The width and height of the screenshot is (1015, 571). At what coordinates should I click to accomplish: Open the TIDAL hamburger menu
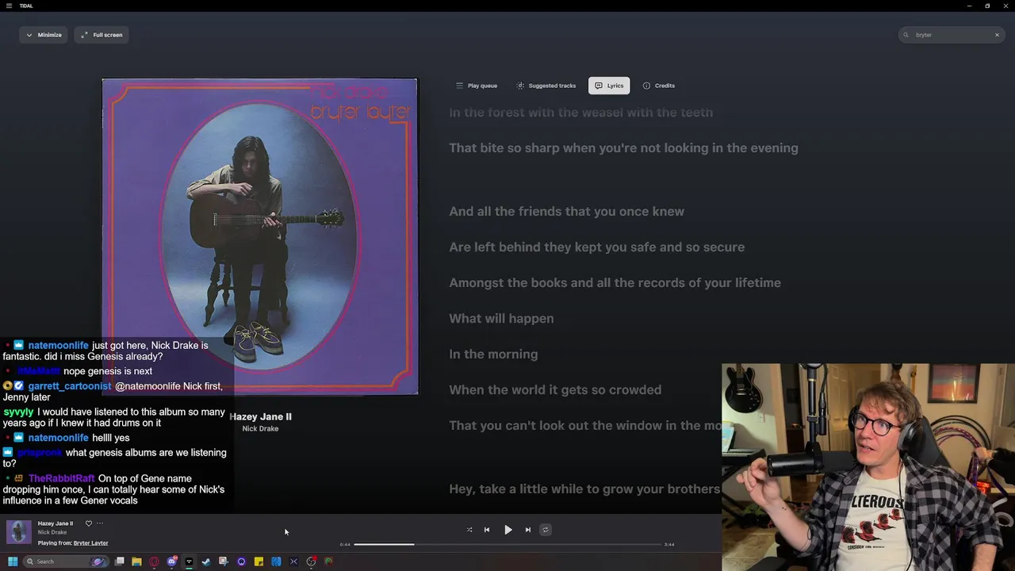tap(9, 6)
